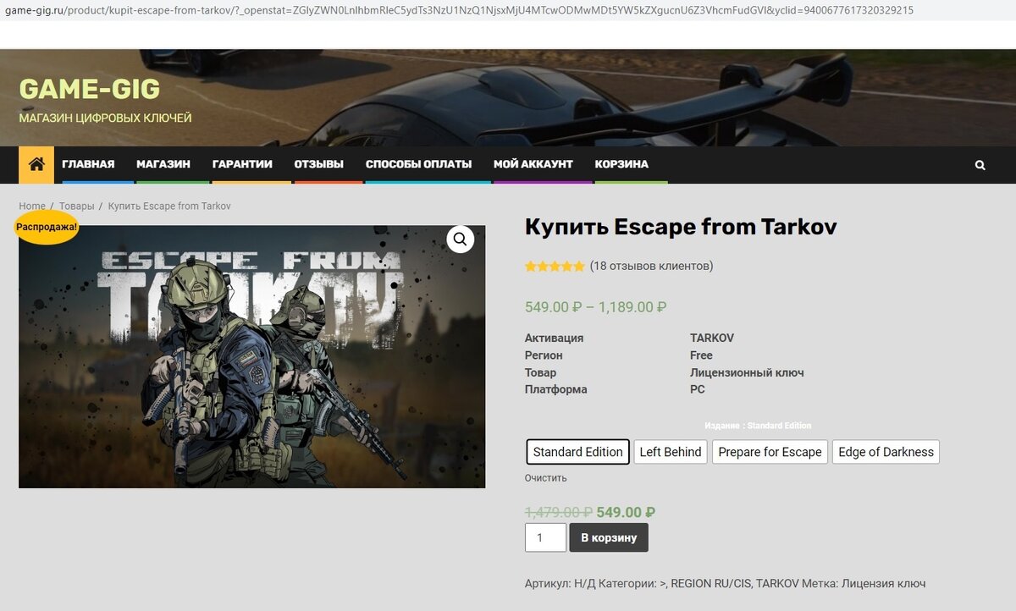Select the Prepare for Escape edition
This screenshot has width=1016, height=611.
770,452
